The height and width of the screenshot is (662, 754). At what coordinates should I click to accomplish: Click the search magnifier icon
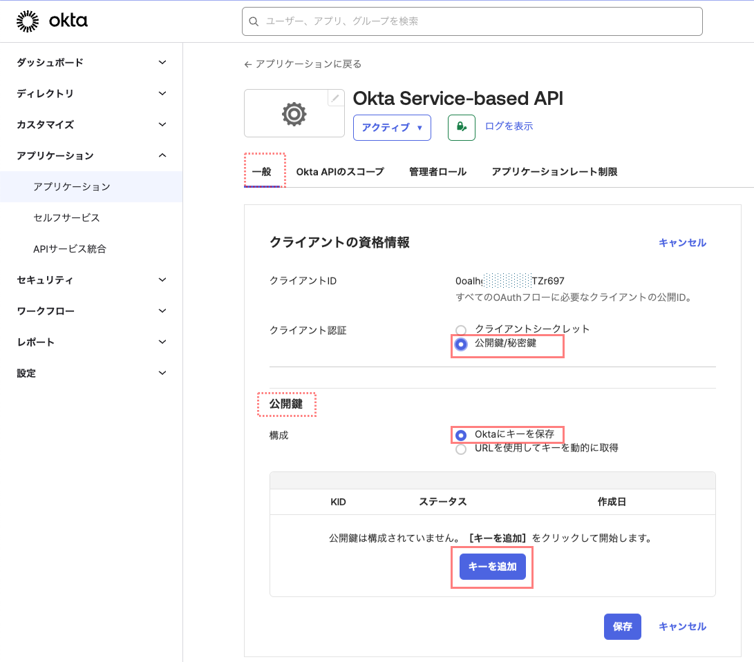[x=254, y=21]
